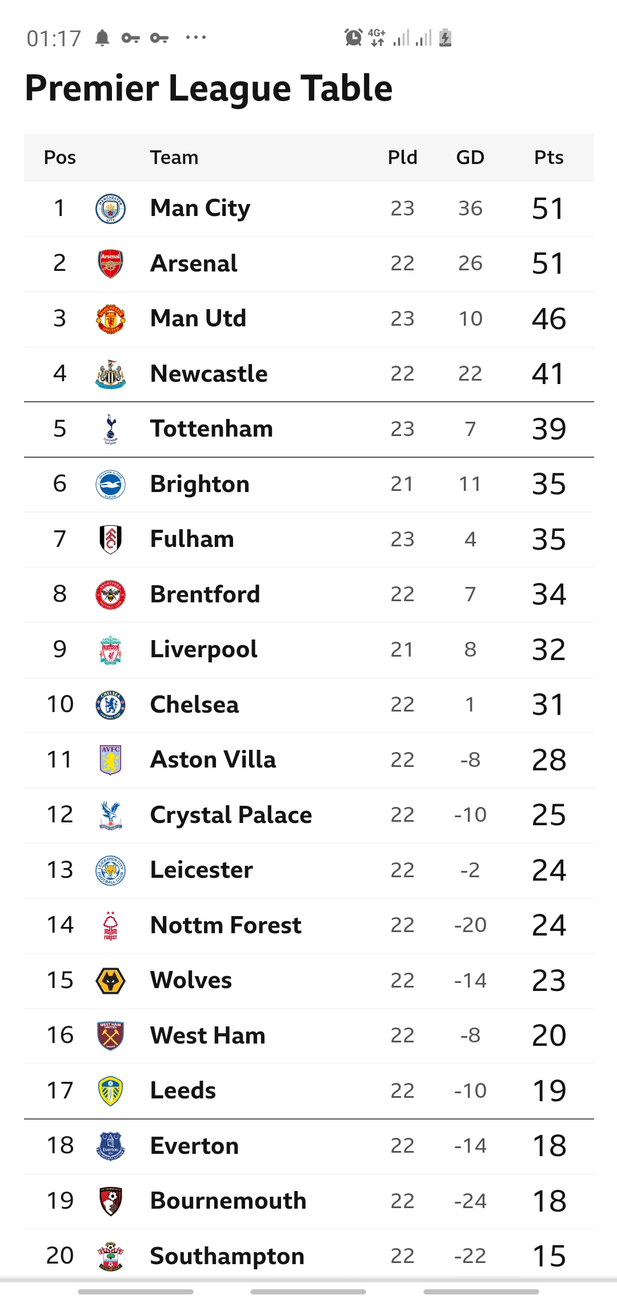Tap the Man City club crest
Image resolution: width=617 pixels, height=1303 pixels.
(110, 209)
